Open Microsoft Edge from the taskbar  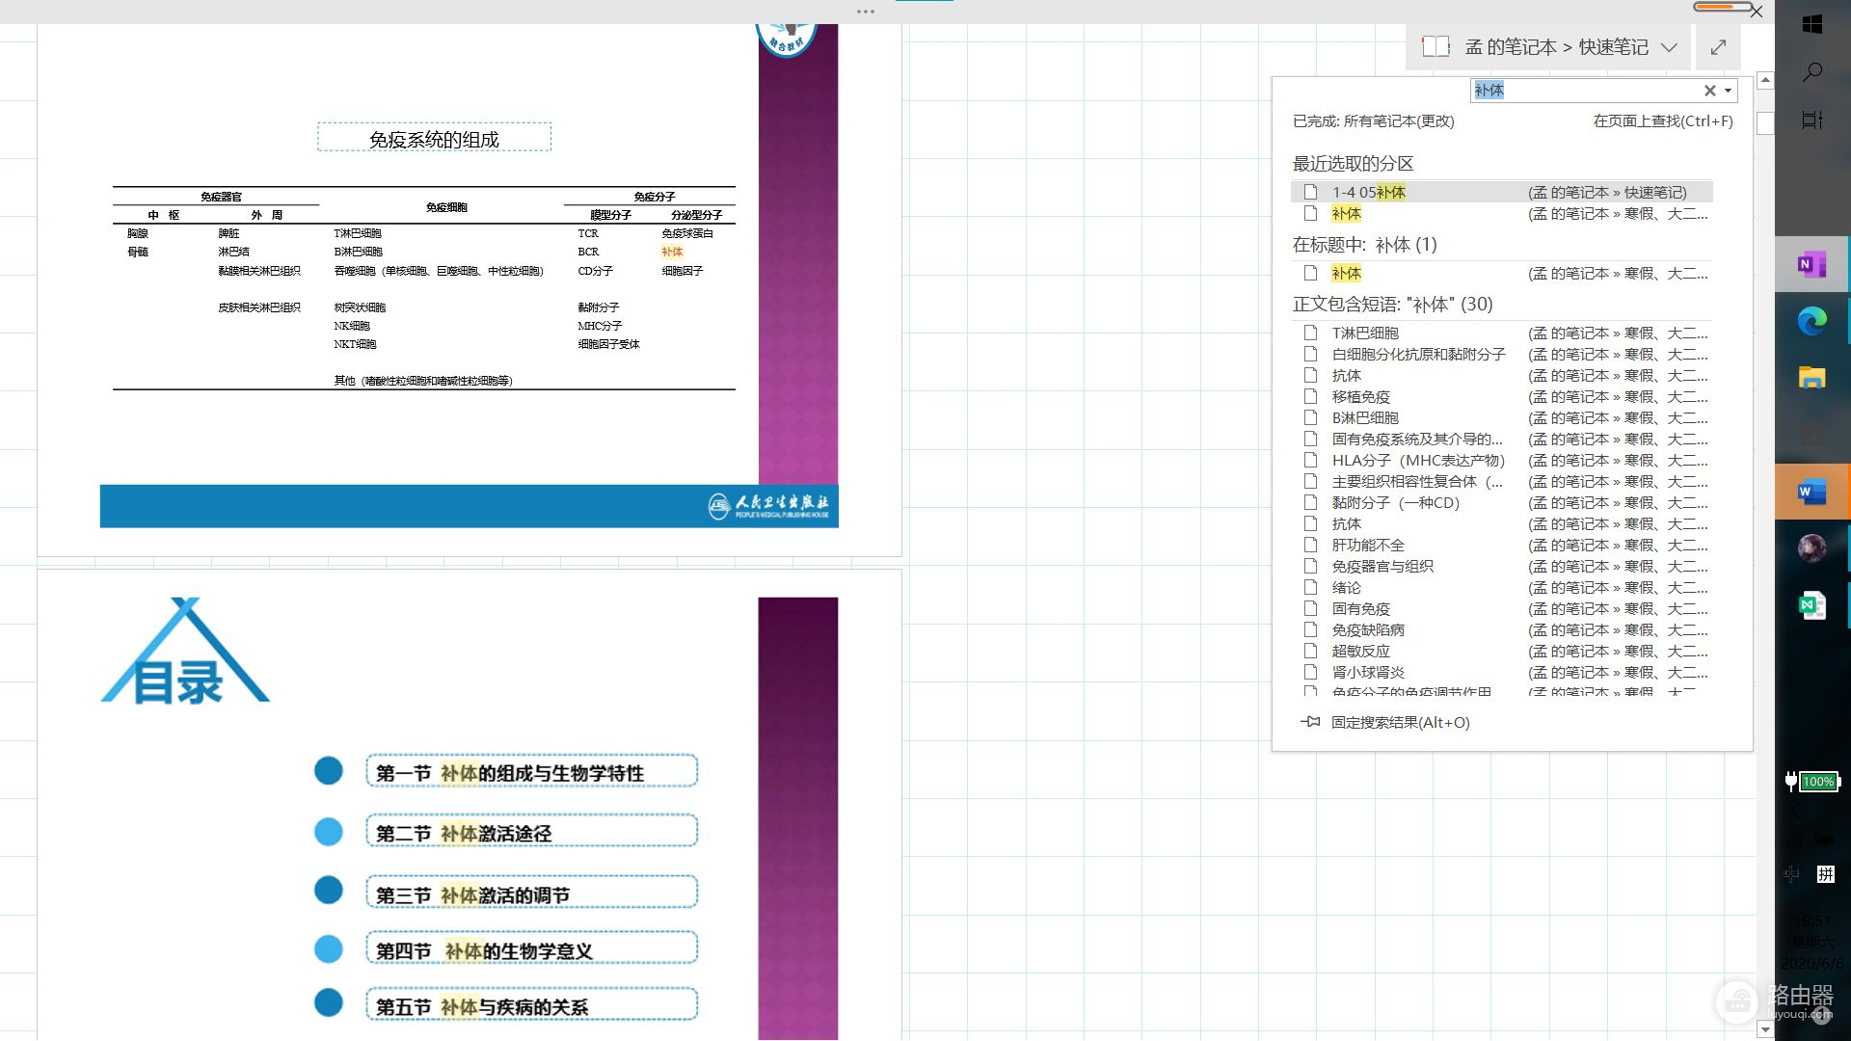click(x=1811, y=321)
